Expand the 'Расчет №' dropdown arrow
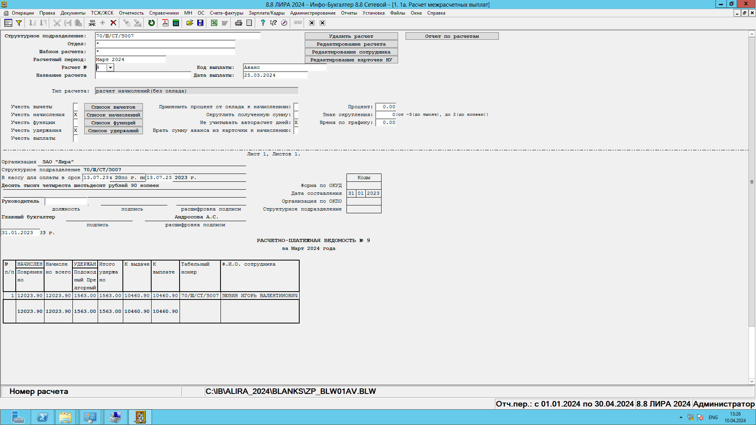This screenshot has width=756, height=425. (111, 67)
